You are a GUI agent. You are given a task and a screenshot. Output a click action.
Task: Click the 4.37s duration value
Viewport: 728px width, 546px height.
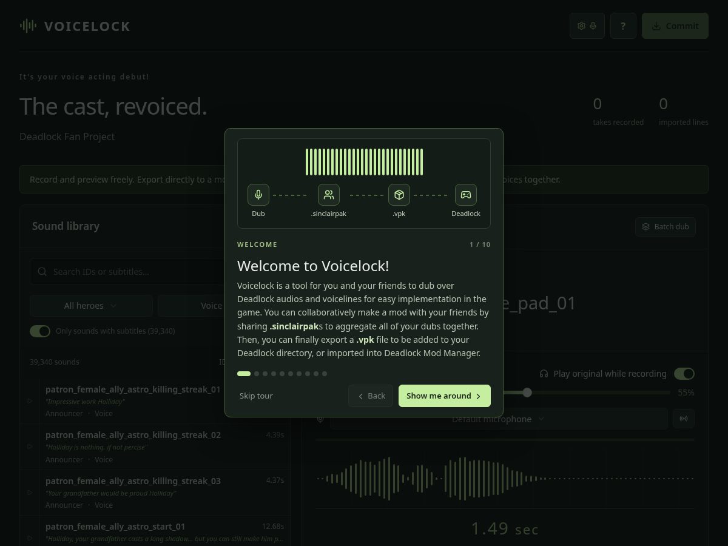[x=275, y=480]
